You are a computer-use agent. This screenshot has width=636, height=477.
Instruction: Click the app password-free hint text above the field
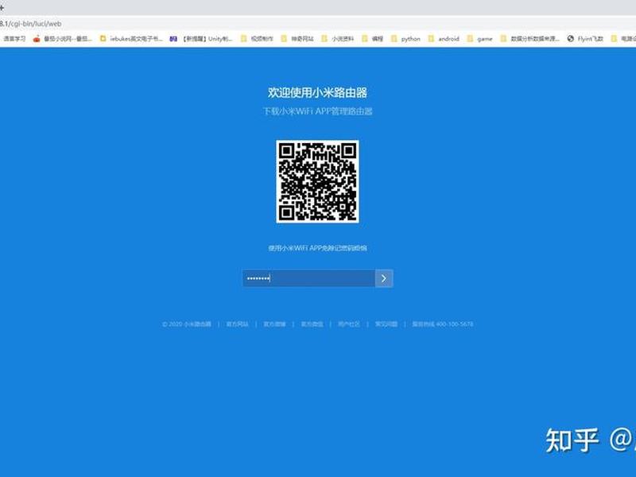(317, 248)
